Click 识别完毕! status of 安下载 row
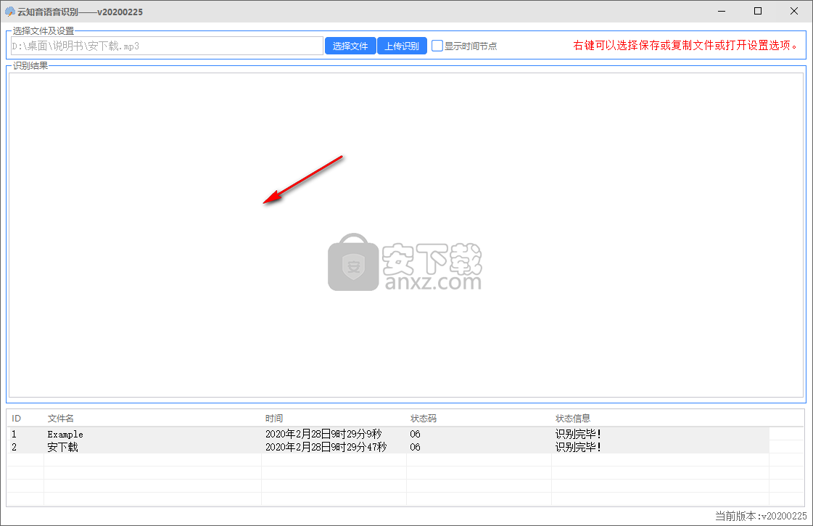This screenshot has width=813, height=526. 578,447
